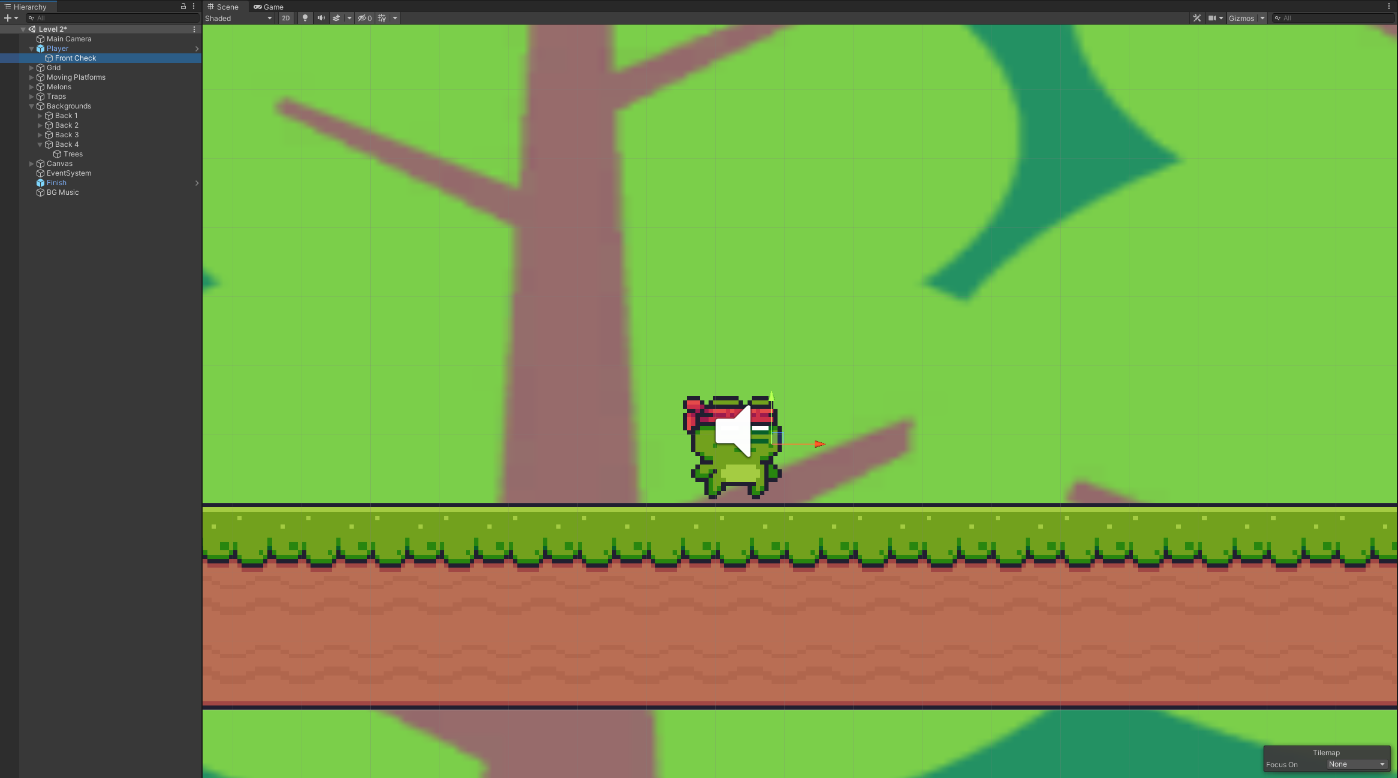1398x778 pixels.
Task: Select Back 3 in Hierarchy
Action: [x=67, y=135]
